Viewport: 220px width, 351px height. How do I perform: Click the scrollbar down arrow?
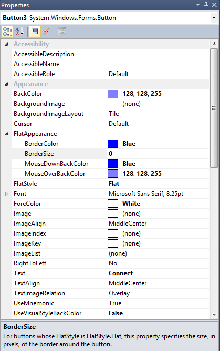coord(214,314)
